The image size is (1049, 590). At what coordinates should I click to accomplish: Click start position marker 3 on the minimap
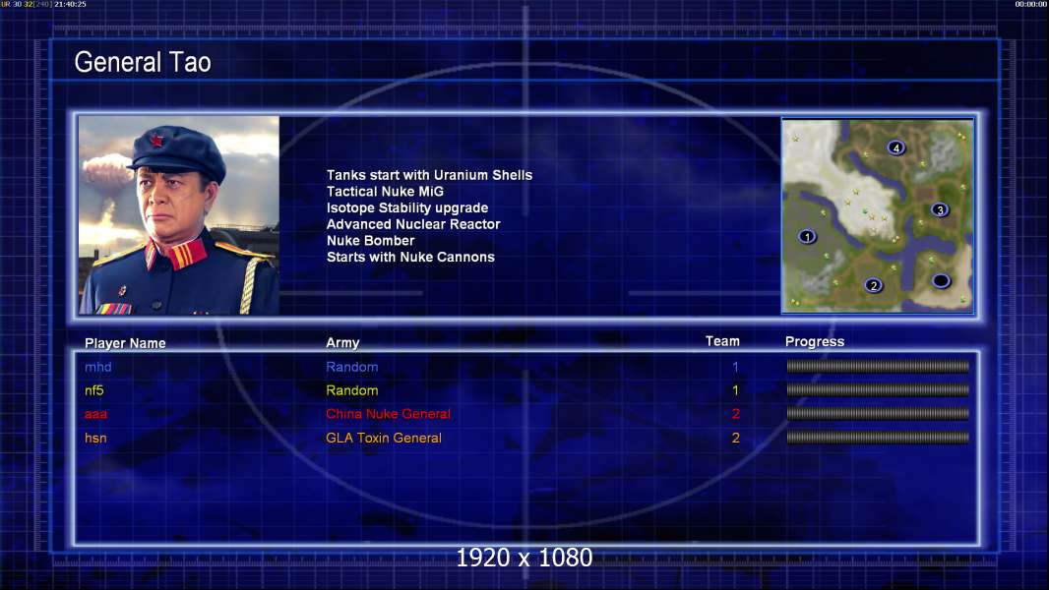coord(940,209)
